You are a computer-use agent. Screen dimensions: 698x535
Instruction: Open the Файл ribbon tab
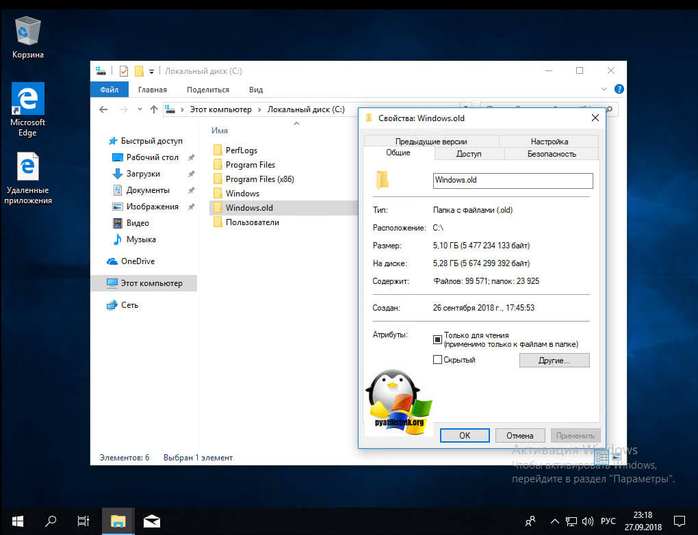[x=109, y=90]
